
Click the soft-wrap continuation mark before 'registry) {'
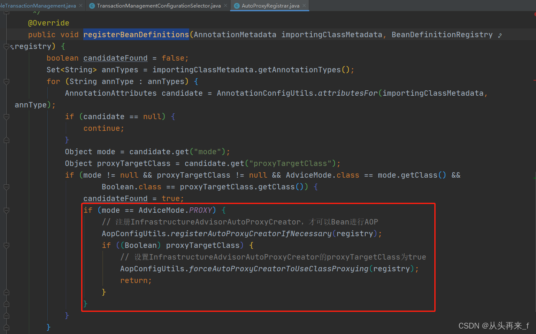point(12,47)
